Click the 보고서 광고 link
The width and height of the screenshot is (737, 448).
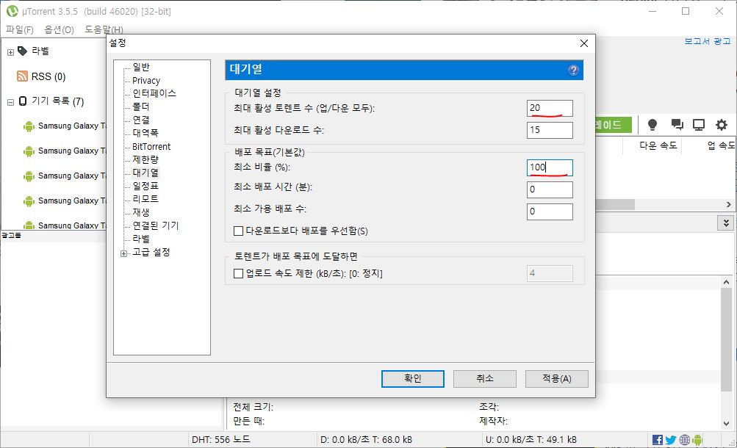coord(708,41)
